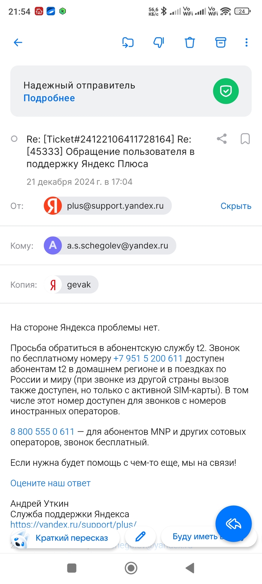Archive this email
Image resolution: width=262 pixels, height=584 pixels.
pyautogui.click(x=221, y=42)
